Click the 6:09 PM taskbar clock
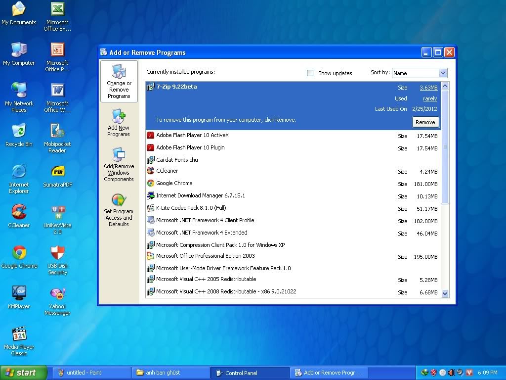 pyautogui.click(x=487, y=373)
